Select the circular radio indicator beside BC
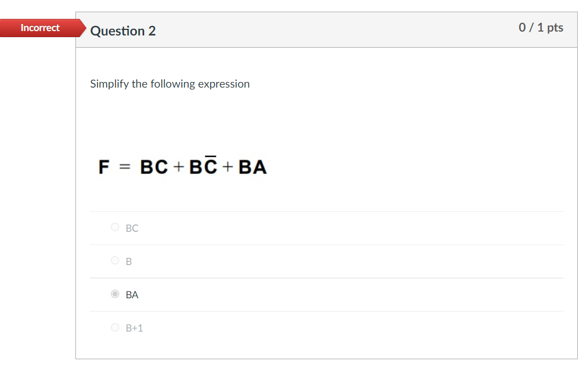The width and height of the screenshot is (585, 367). click(x=115, y=227)
